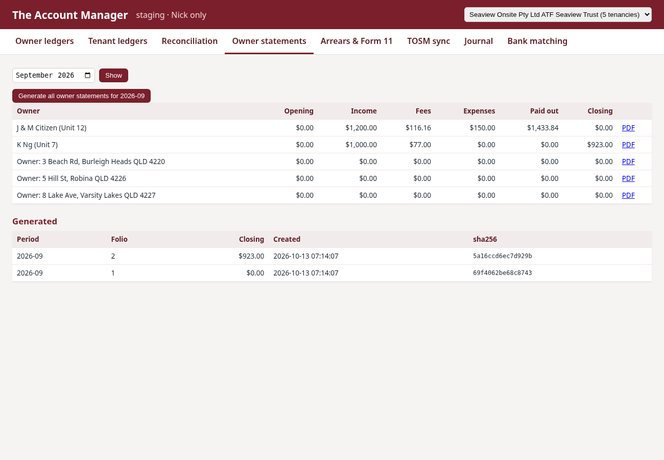Image resolution: width=664 pixels, height=460 pixels.
Task: Click The Account Manager title
Action: coord(70,15)
